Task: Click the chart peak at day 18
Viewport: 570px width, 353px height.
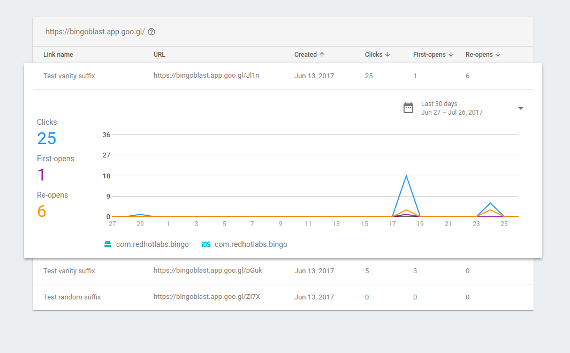Action: [407, 176]
